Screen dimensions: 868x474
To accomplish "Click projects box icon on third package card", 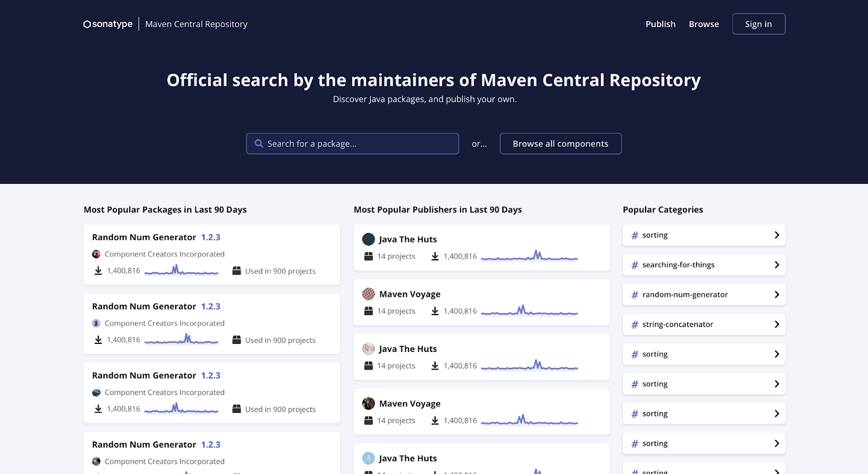I will click(x=237, y=409).
